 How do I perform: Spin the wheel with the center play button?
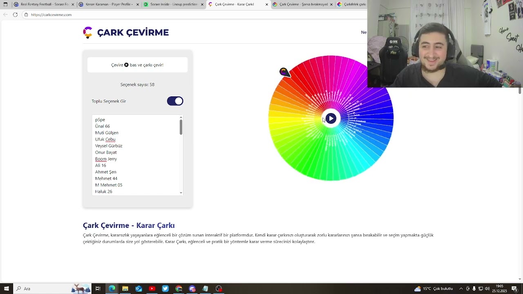click(331, 118)
